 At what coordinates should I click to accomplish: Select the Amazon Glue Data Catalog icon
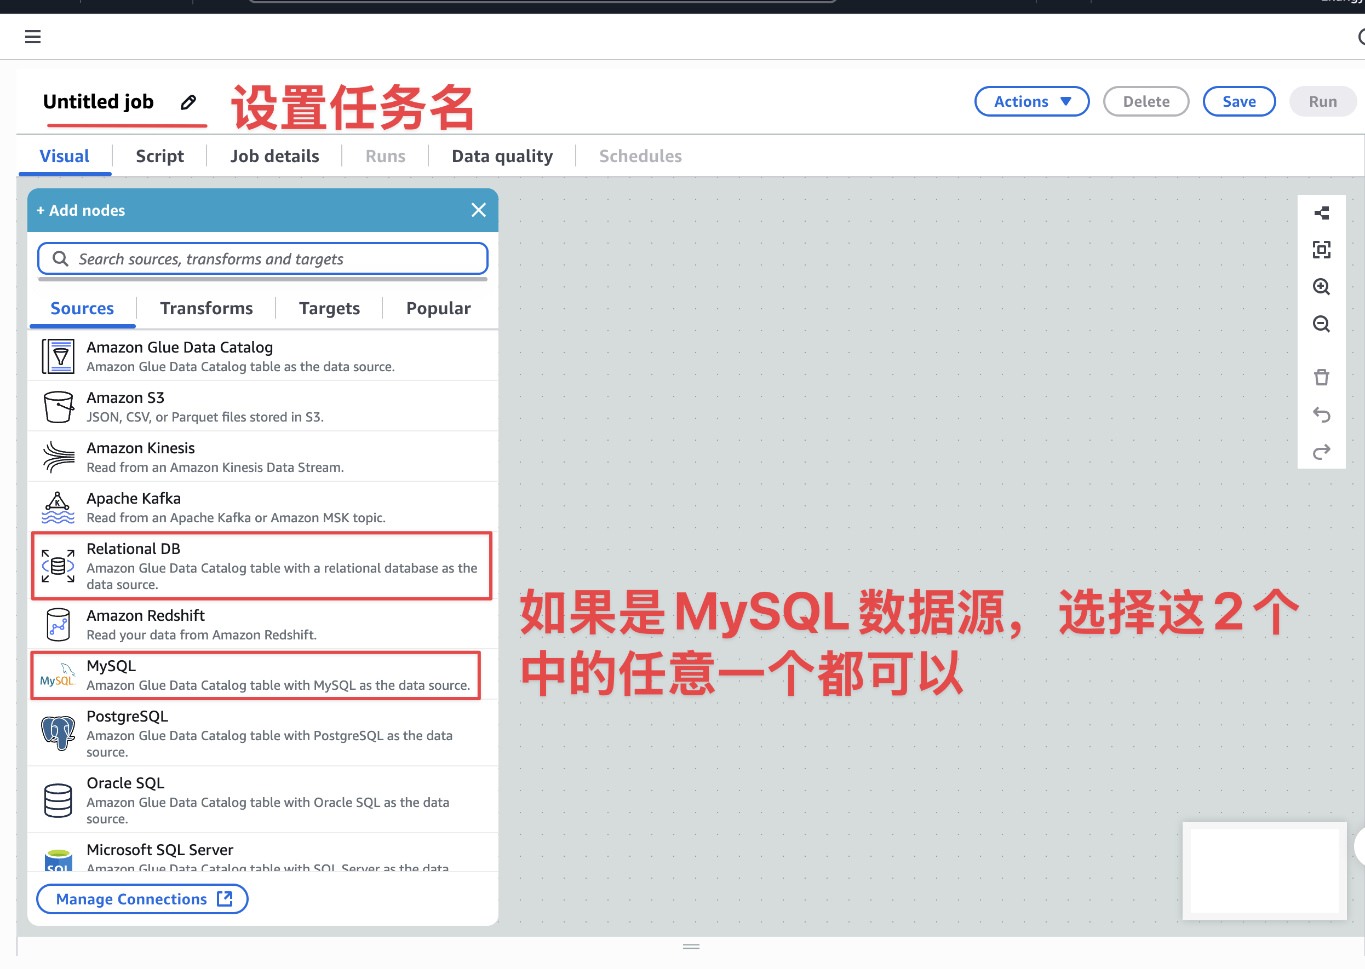tap(58, 356)
